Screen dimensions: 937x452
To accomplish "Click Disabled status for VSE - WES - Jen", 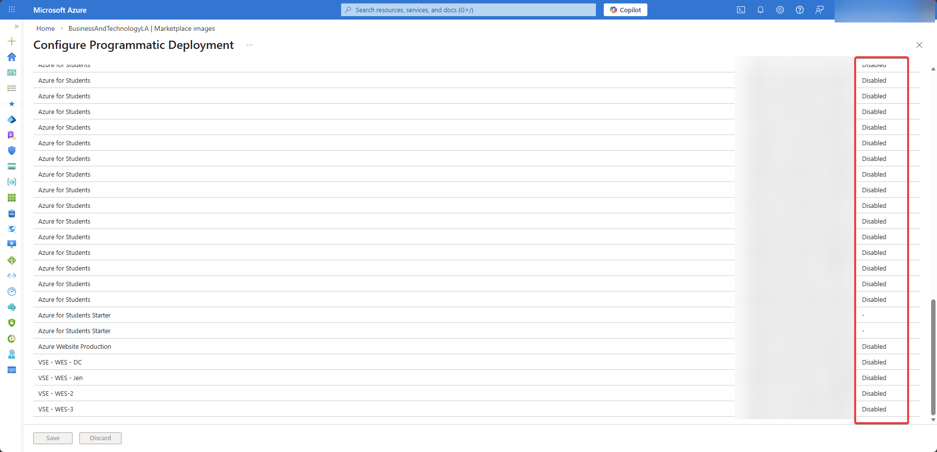I will [x=874, y=378].
